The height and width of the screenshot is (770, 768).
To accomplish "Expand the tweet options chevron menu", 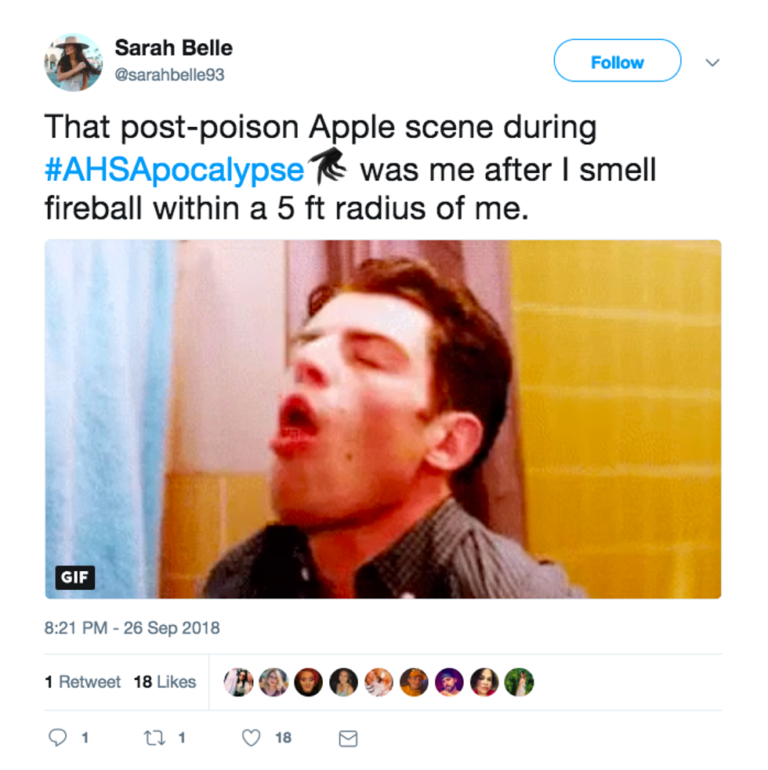I will pyautogui.click(x=712, y=63).
